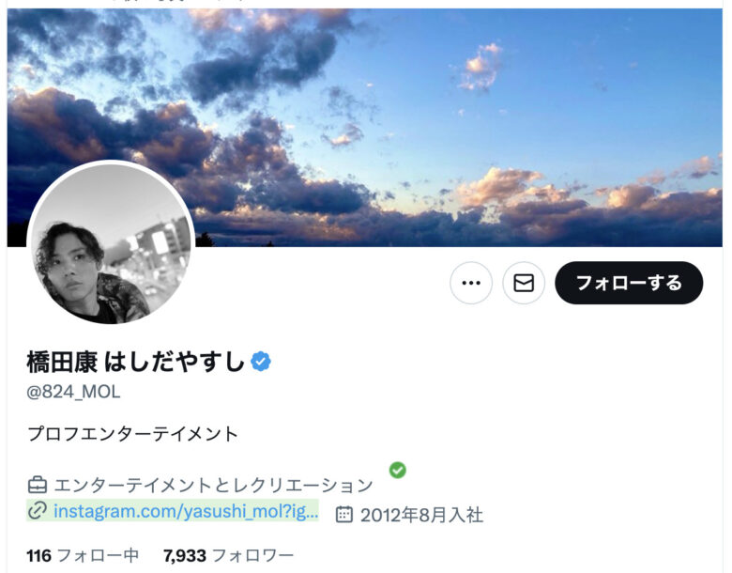Screen dimensions: 732x573
Task: Open the 116 フォロー中 following list
Action: pos(83,555)
